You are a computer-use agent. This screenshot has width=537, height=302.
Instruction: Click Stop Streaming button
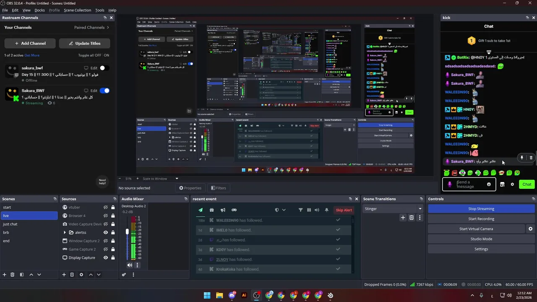pyautogui.click(x=481, y=209)
